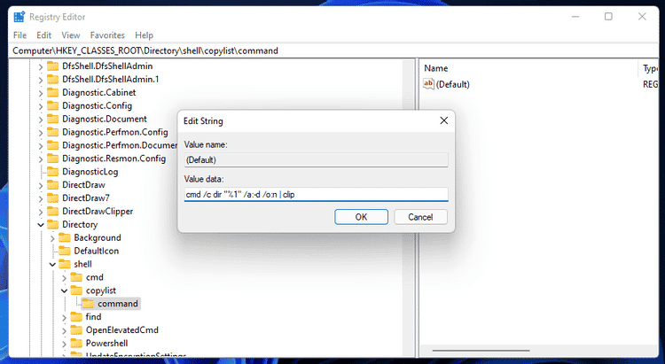Click the Directory folder icon
665x364 pixels.
(x=52, y=224)
